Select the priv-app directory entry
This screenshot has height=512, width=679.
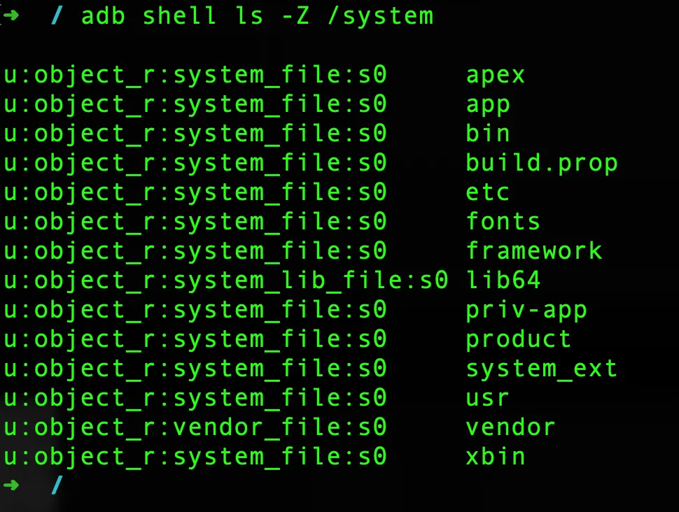[x=526, y=309]
